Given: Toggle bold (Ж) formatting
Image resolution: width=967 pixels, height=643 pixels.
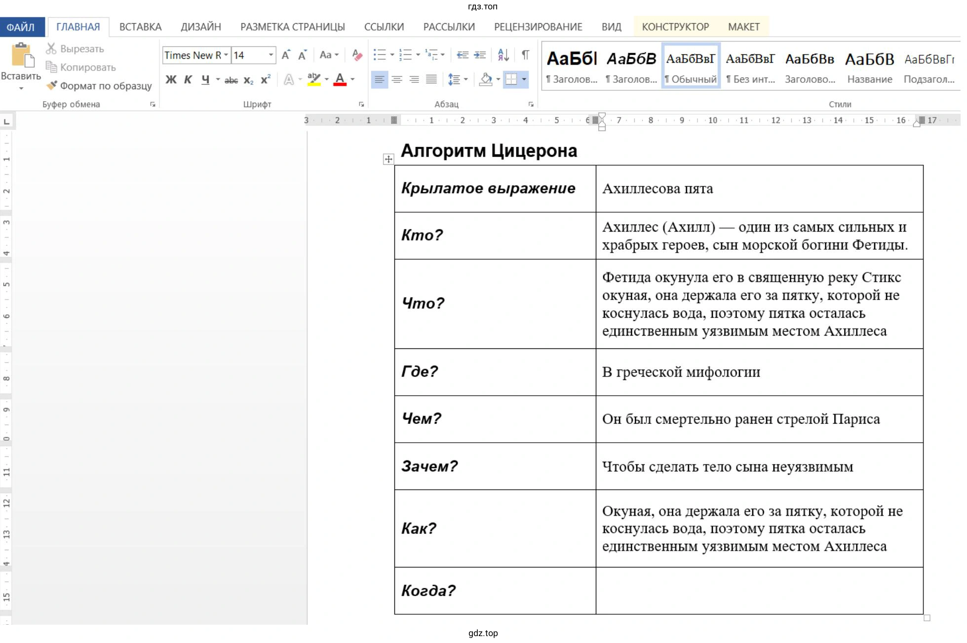Looking at the screenshot, I should 171,79.
